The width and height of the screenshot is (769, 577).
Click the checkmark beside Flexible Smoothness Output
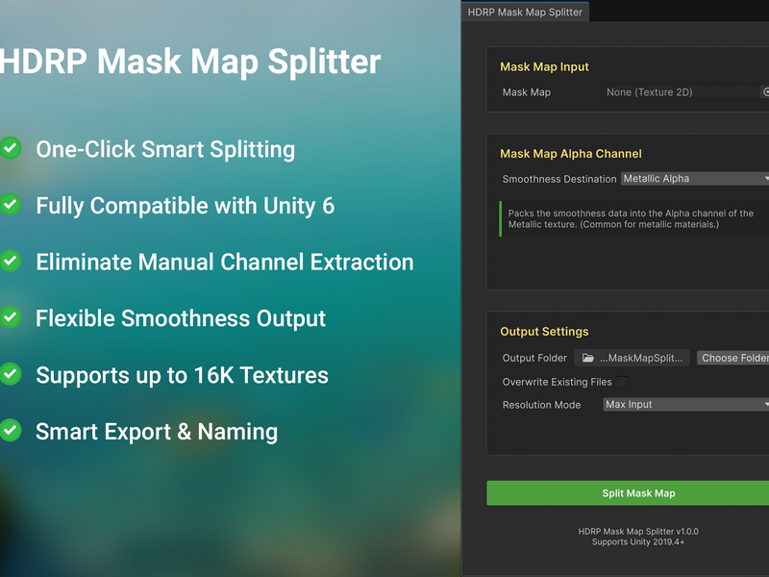[x=10, y=317]
